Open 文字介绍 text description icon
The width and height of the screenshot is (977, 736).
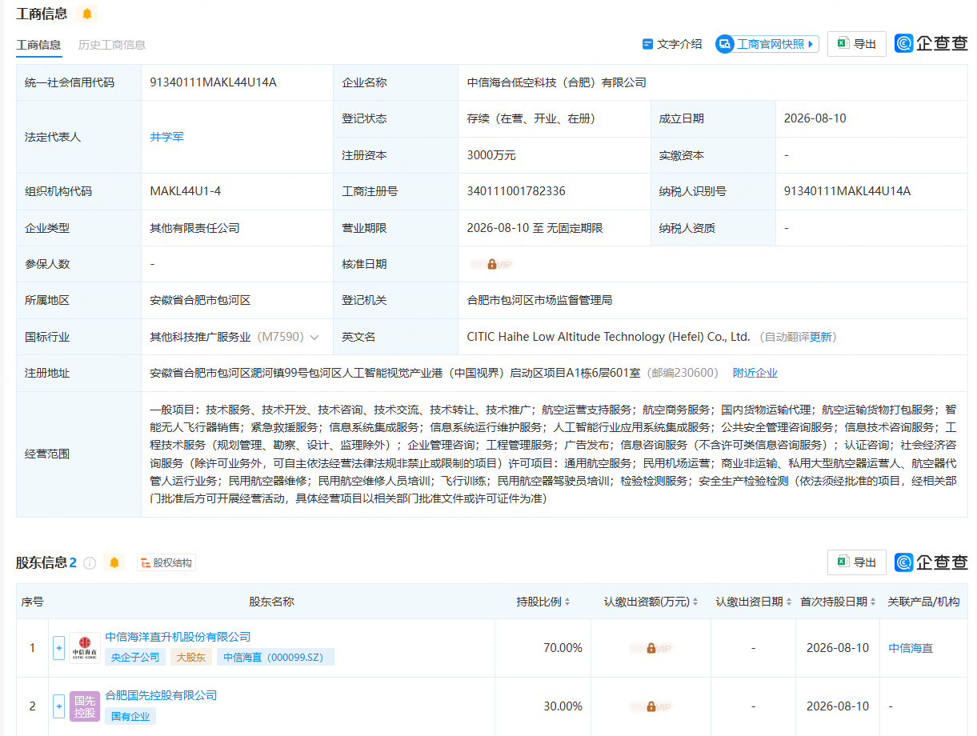coord(648,44)
